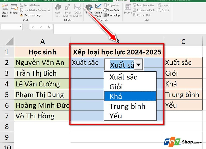Screen dimensions: 206x149
Task: Click Refresh Data
Action: click(x=144, y=15)
